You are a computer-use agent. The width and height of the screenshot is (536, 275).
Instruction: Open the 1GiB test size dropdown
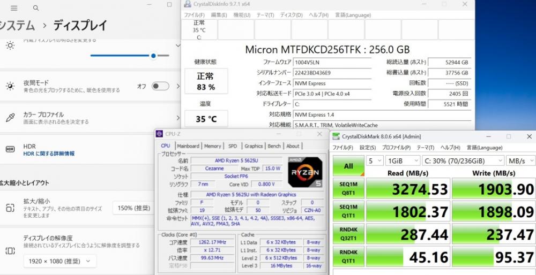pos(403,161)
